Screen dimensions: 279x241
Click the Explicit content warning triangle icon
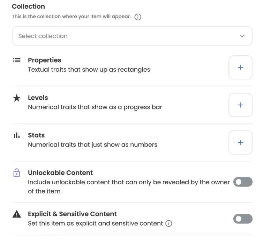pos(17,214)
